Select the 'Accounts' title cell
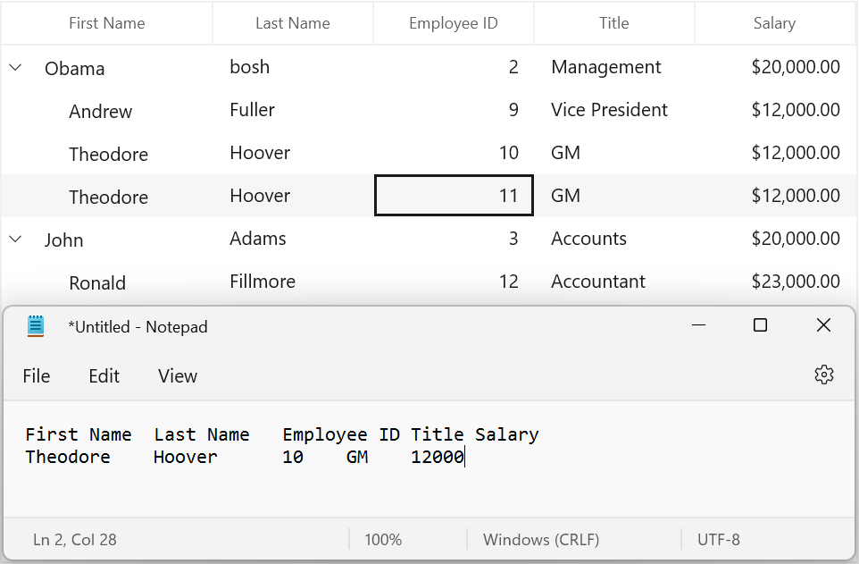The height and width of the screenshot is (564, 859). pyautogui.click(x=614, y=239)
